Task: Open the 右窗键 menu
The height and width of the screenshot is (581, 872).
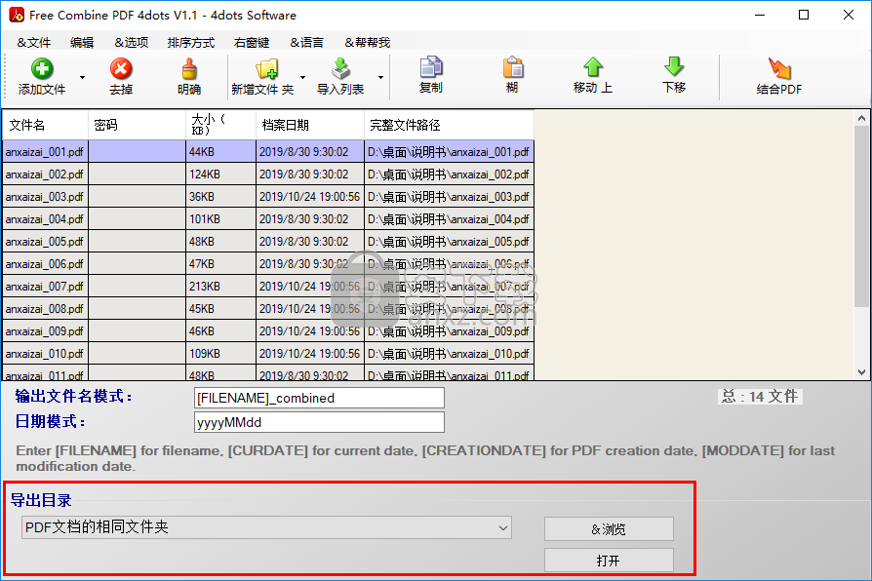Action: tap(252, 42)
